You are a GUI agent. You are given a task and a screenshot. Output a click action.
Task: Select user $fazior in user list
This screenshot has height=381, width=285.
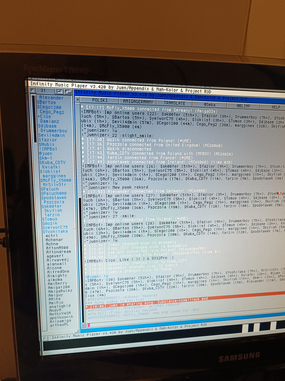click(x=48, y=140)
